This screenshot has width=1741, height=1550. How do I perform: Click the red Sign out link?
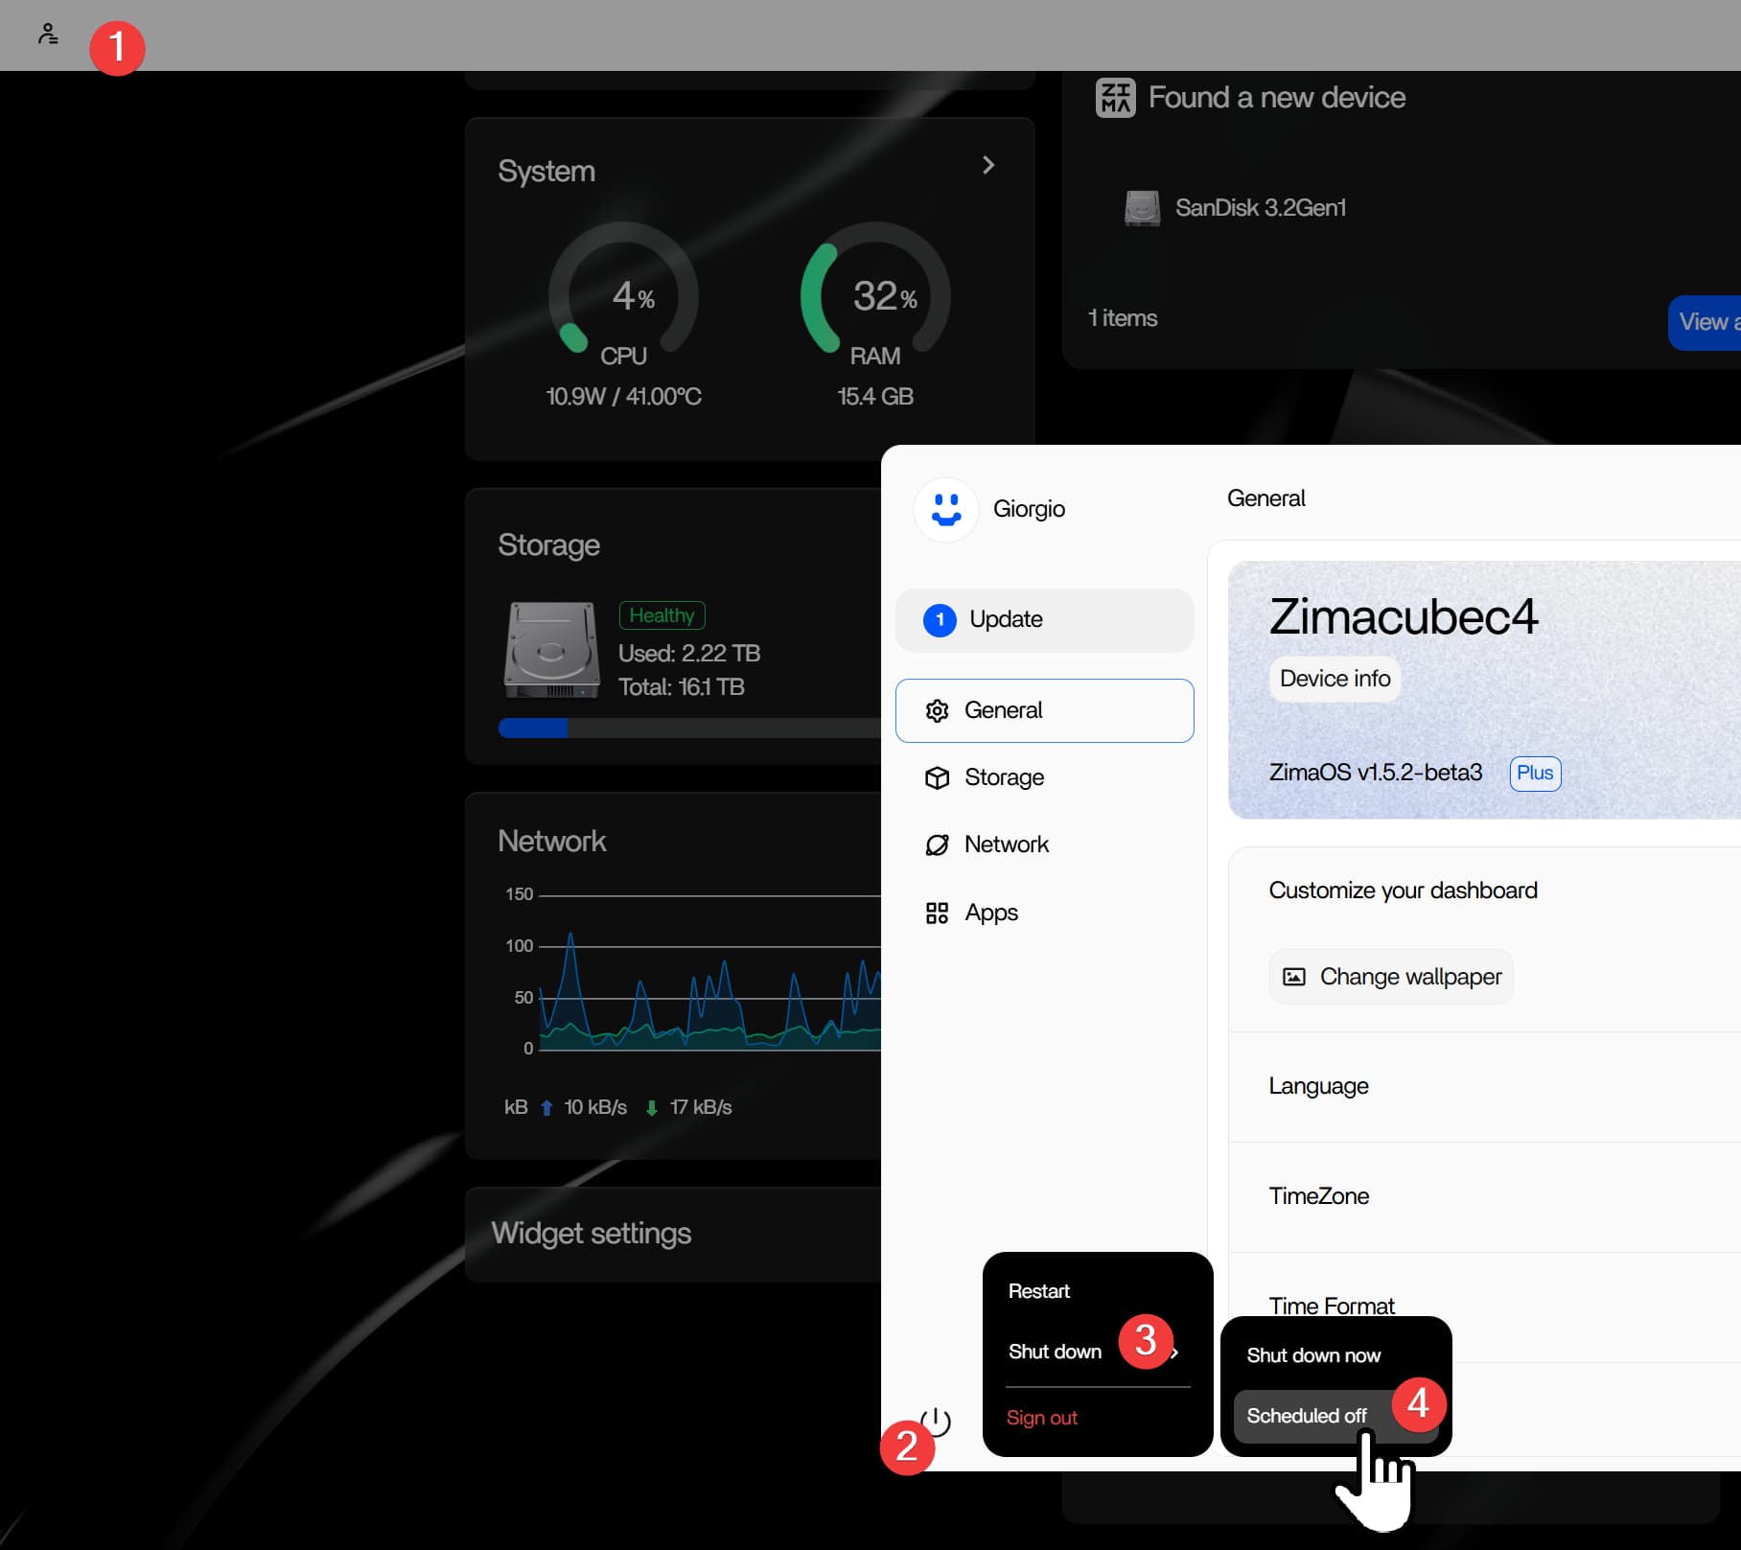[1041, 1418]
